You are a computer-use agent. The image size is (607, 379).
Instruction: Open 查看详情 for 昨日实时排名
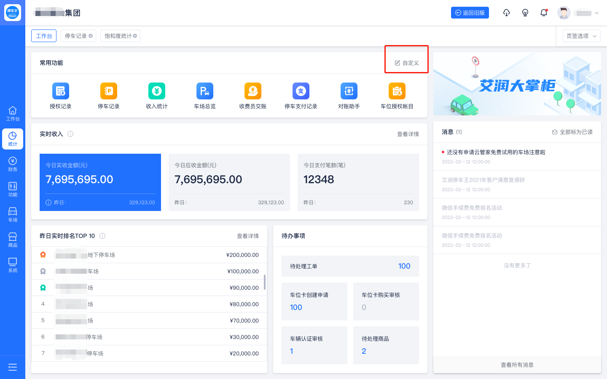coord(248,236)
